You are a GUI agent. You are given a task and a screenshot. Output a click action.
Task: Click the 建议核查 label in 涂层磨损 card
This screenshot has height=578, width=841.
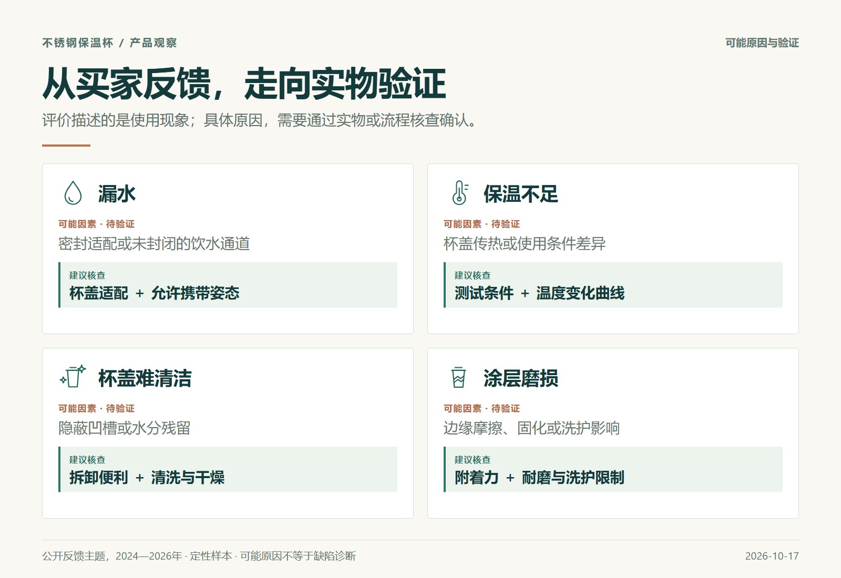473,460
